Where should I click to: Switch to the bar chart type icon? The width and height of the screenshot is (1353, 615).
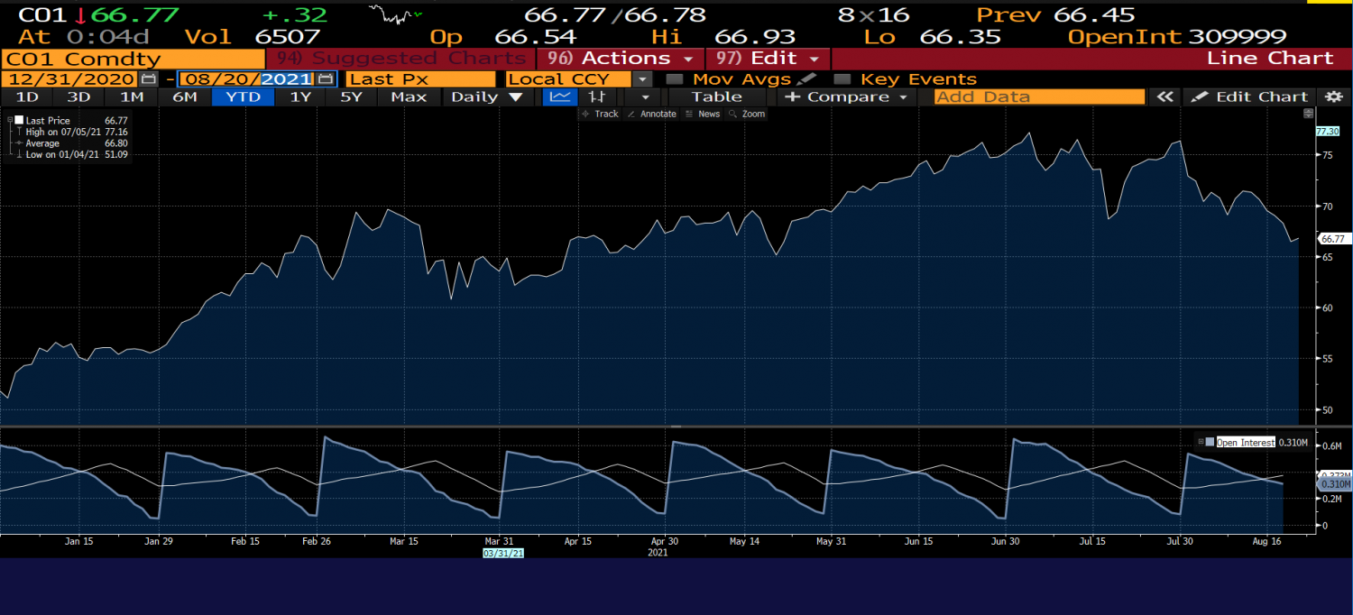(x=598, y=96)
